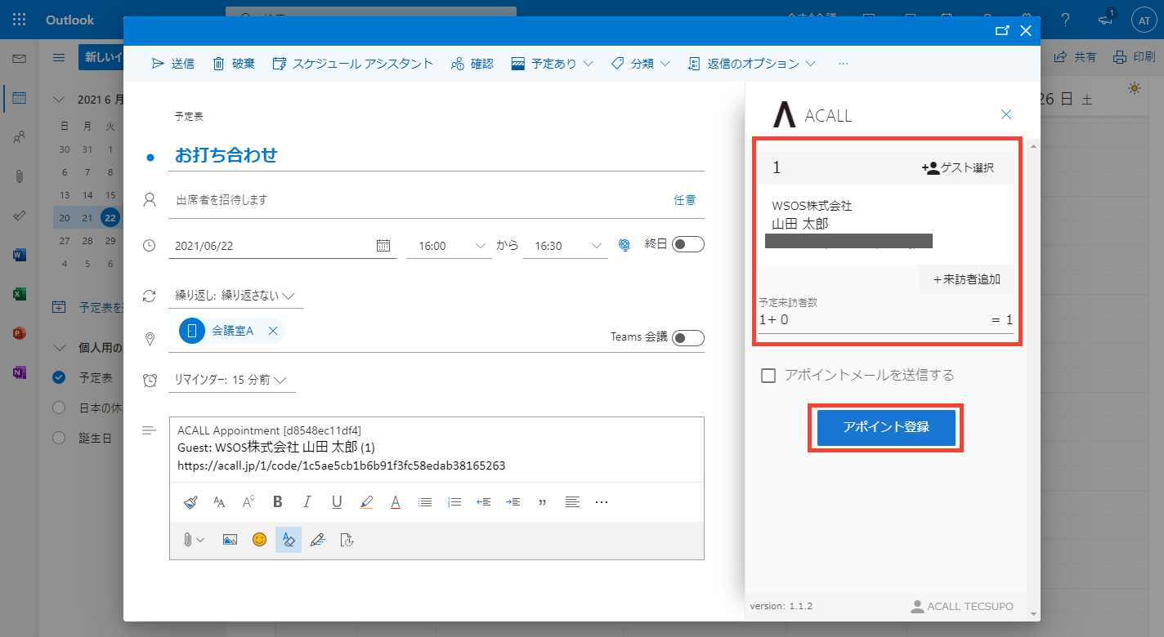Viewport: 1164px width, 637px height.
Task: Launch Word from the left rail
Action: (x=20, y=255)
